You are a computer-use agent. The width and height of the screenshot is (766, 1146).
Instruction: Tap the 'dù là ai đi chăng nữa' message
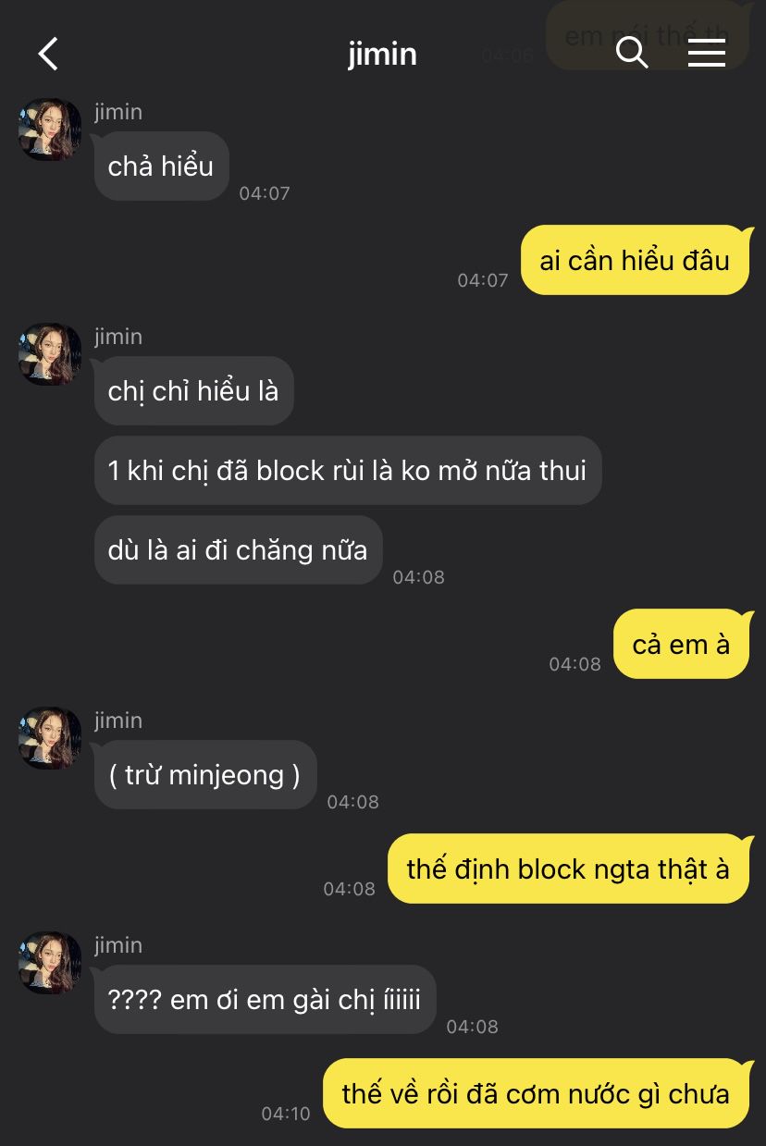pos(238,550)
